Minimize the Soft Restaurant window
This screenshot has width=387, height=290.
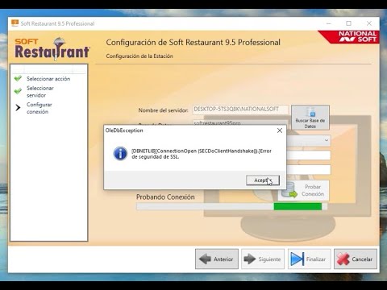click(x=328, y=23)
